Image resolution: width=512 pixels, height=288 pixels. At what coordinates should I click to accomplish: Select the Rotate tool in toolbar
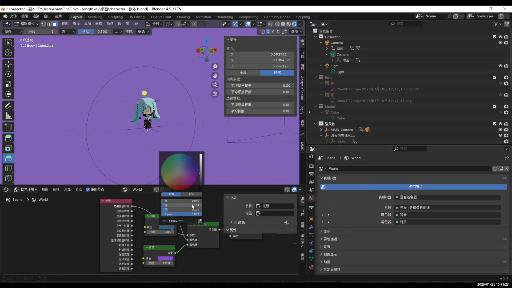click(x=8, y=74)
